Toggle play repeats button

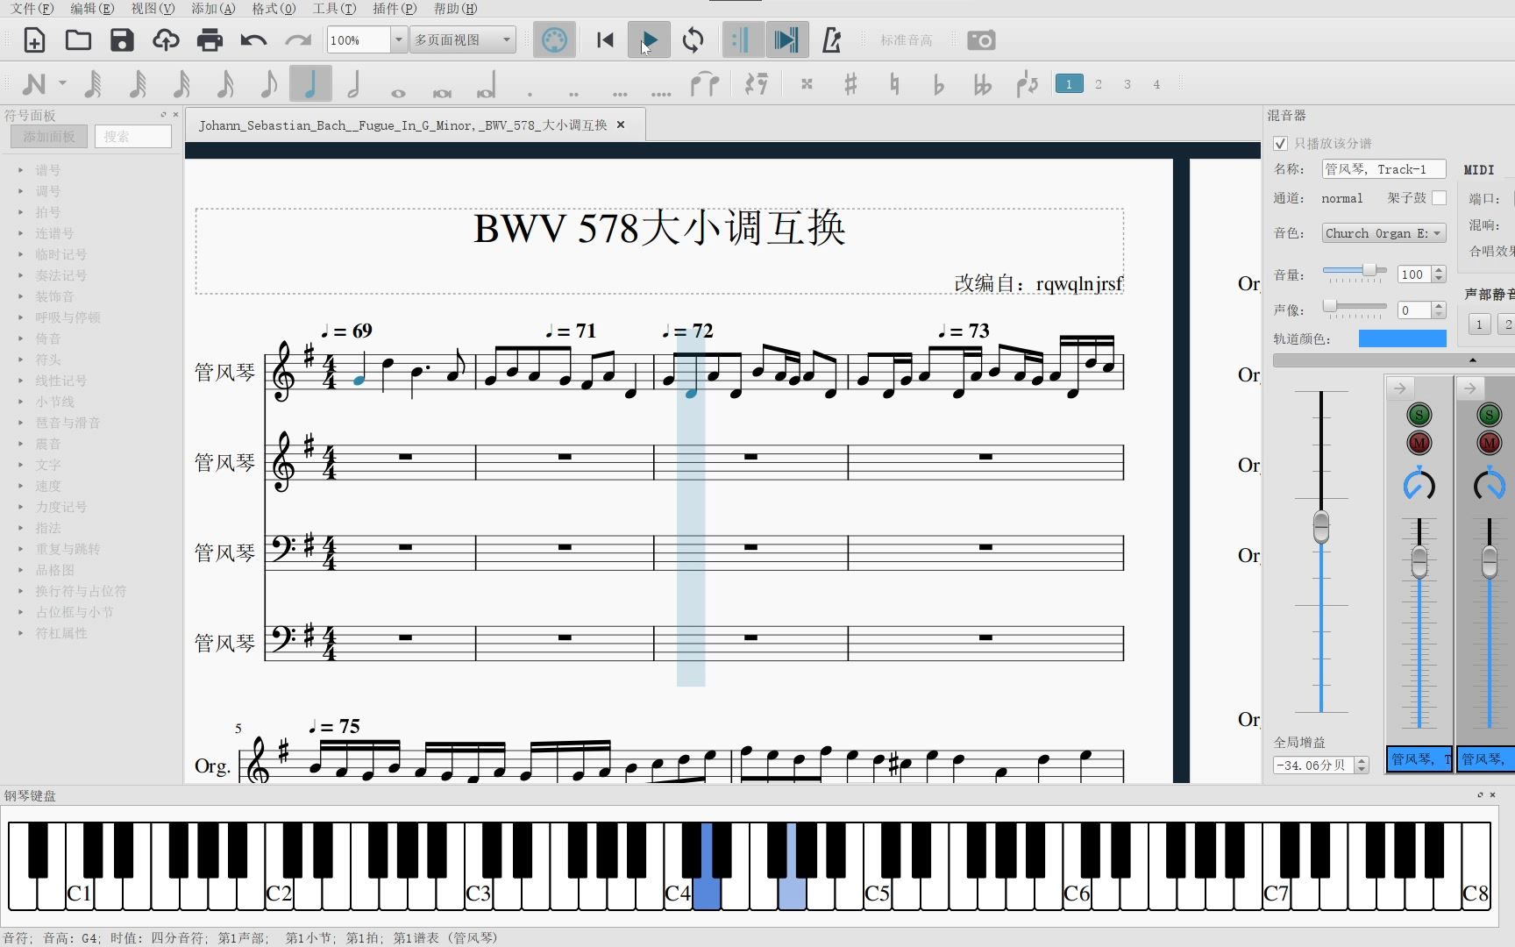point(742,40)
